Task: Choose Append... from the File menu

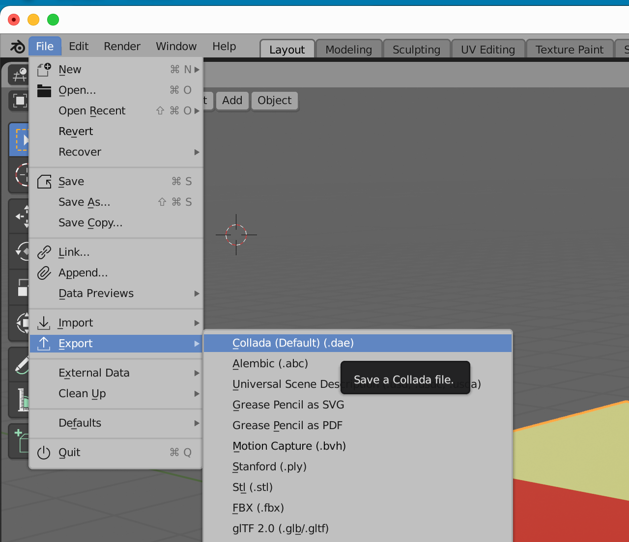Action: click(116, 273)
